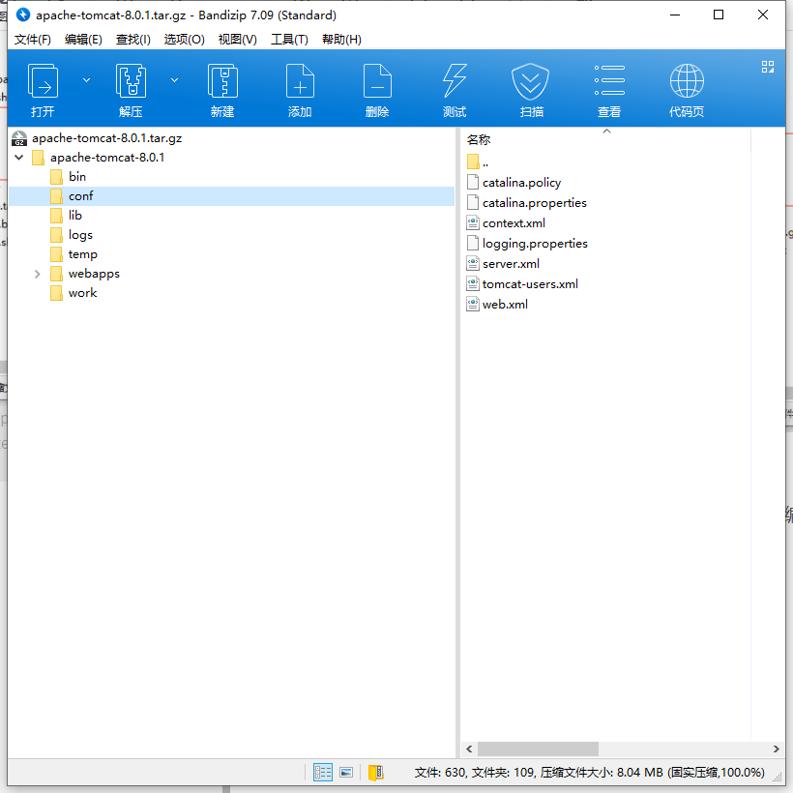Screen dimensions: 793x793
Task: Switch to thumbnail image view in status bar
Action: 346,773
